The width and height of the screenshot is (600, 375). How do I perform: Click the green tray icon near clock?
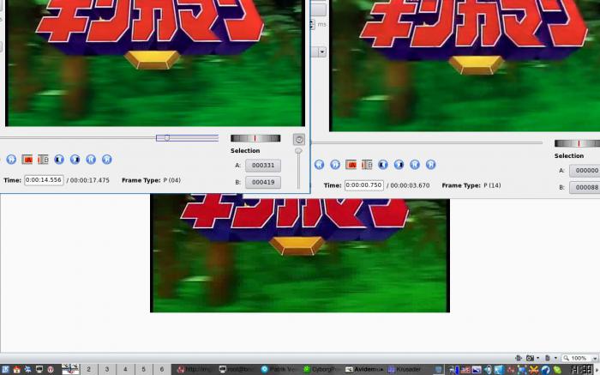557,370
